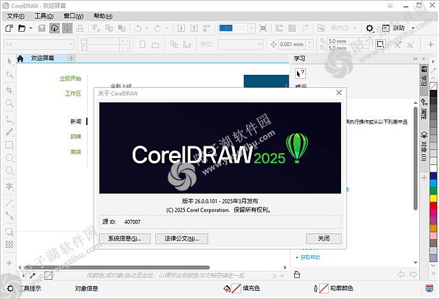This screenshot has height=299, width=440.
Task: Click the help pointer icon in Learn panel
Action: [300, 74]
